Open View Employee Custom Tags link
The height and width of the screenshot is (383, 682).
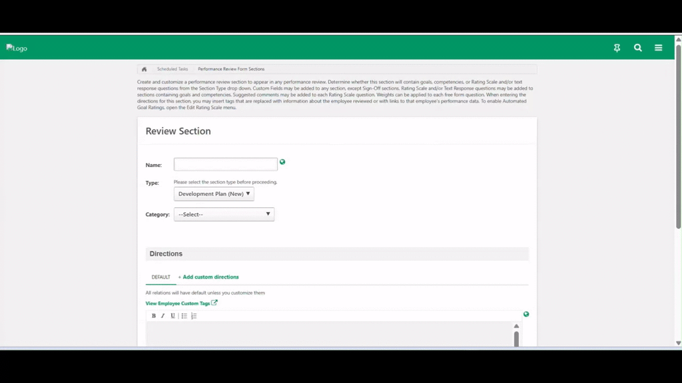pyautogui.click(x=177, y=303)
